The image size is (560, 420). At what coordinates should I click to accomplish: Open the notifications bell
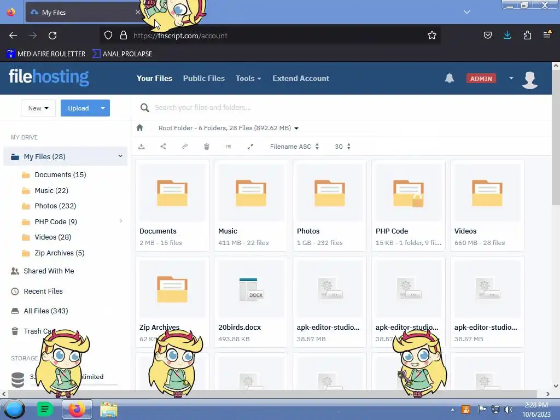click(450, 78)
